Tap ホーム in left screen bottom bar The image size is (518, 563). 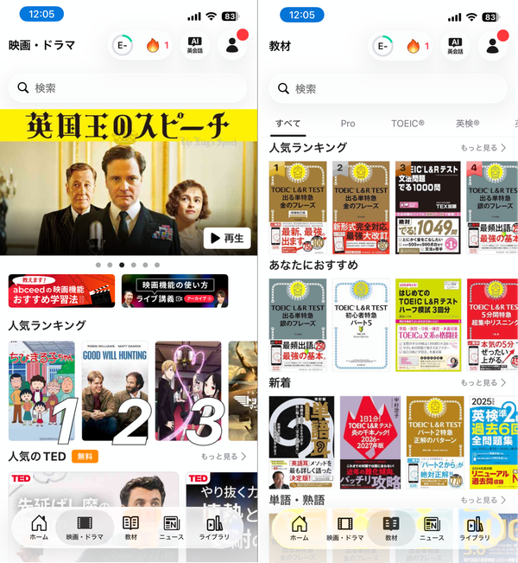[x=39, y=528]
